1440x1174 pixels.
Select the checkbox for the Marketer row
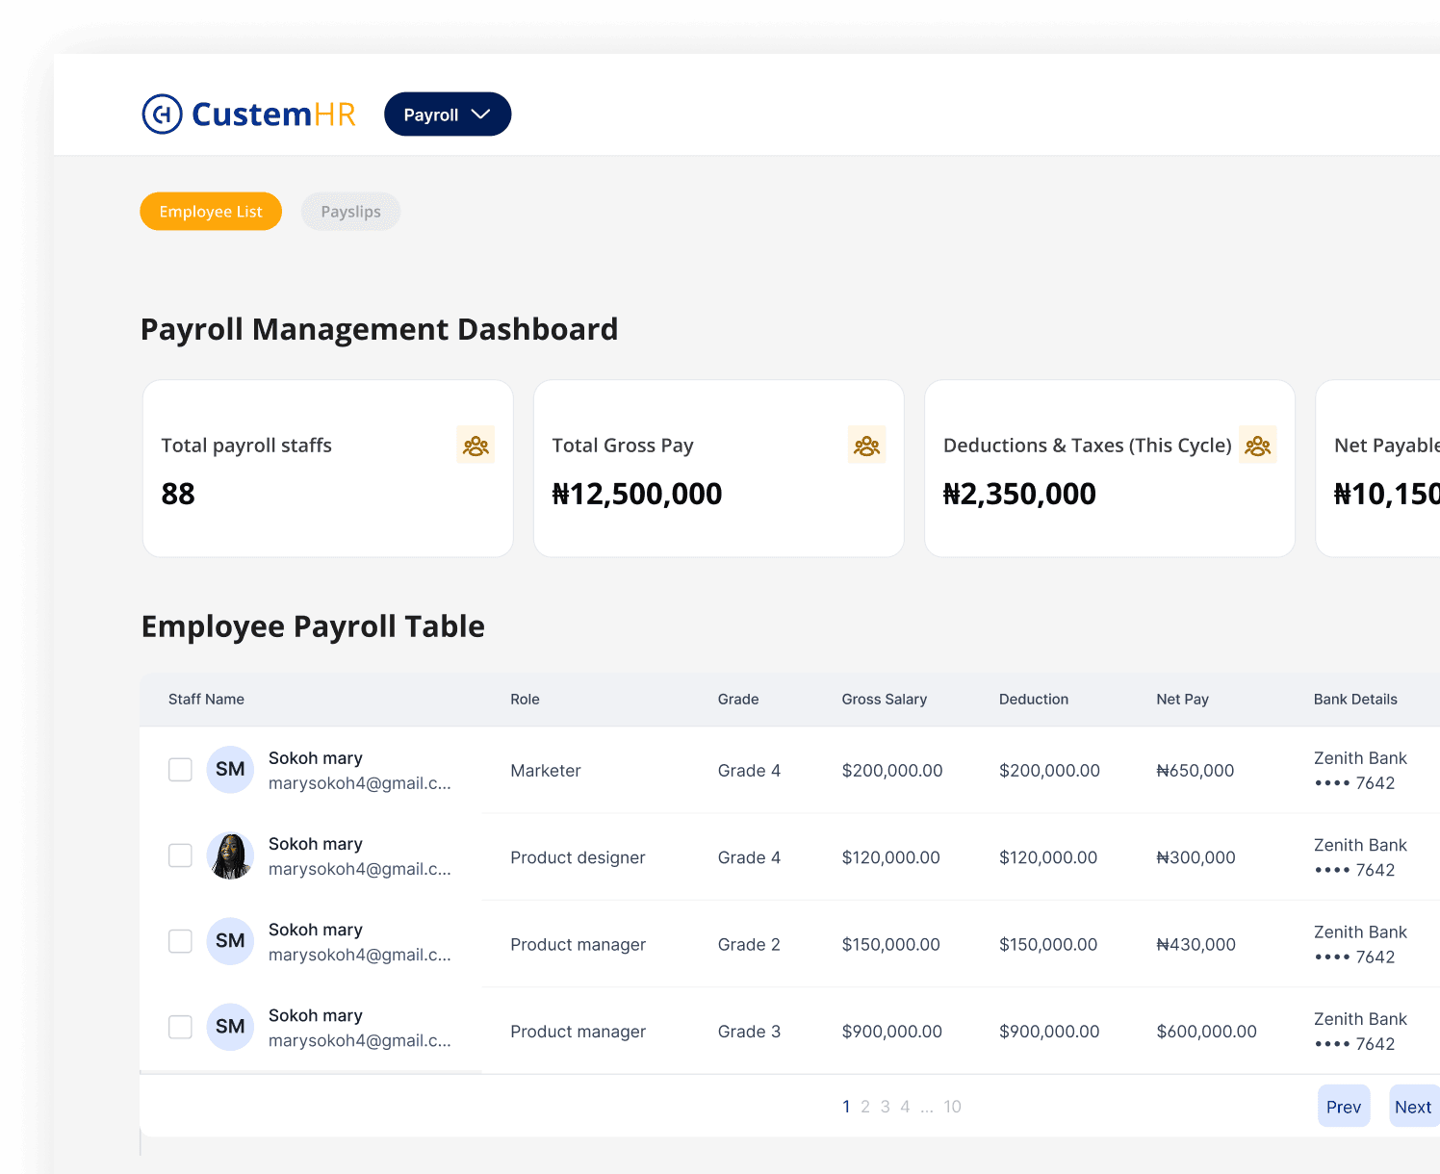tap(180, 770)
